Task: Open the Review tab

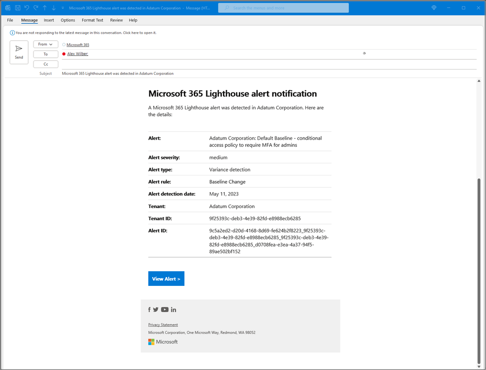Action: pyautogui.click(x=116, y=20)
